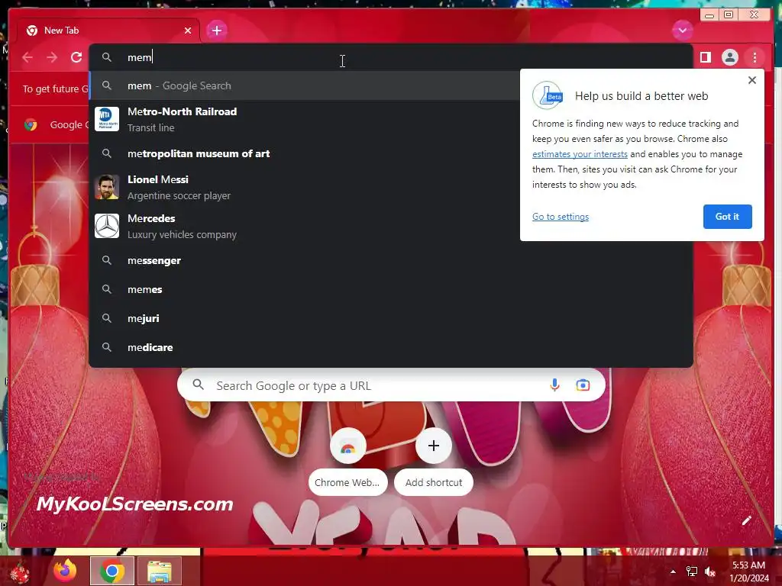Select the Mercedes suggestion

click(x=305, y=226)
